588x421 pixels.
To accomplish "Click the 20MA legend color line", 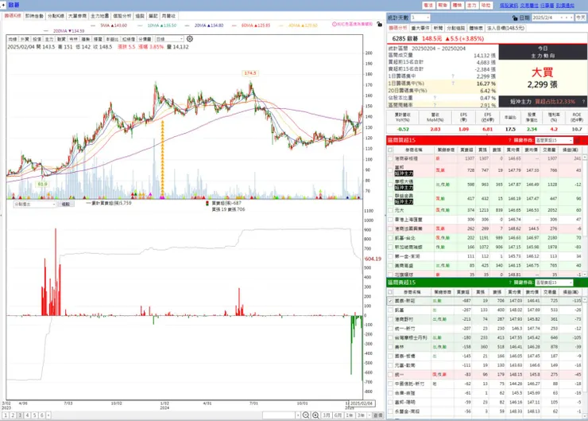I will click(187, 25).
